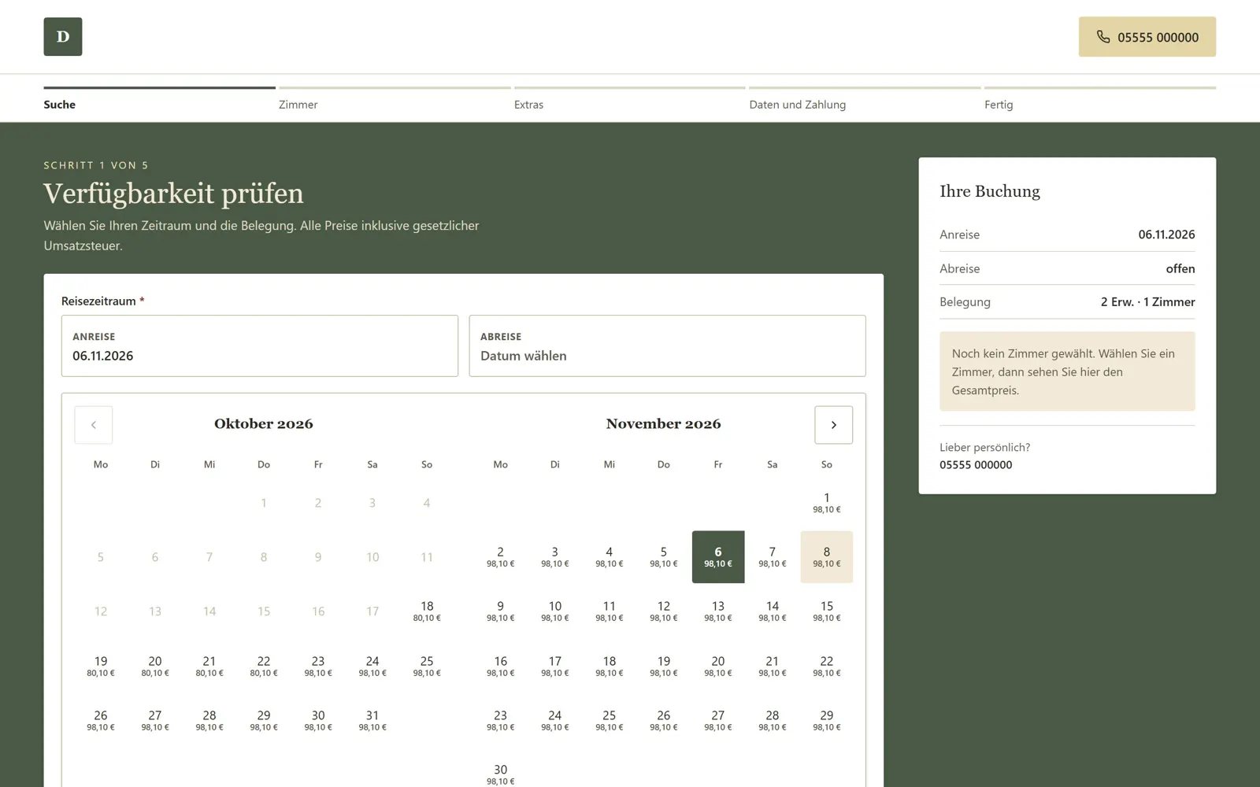The height and width of the screenshot is (787, 1260).
Task: Choose October 22 priced 80,10 €
Action: pos(264,666)
